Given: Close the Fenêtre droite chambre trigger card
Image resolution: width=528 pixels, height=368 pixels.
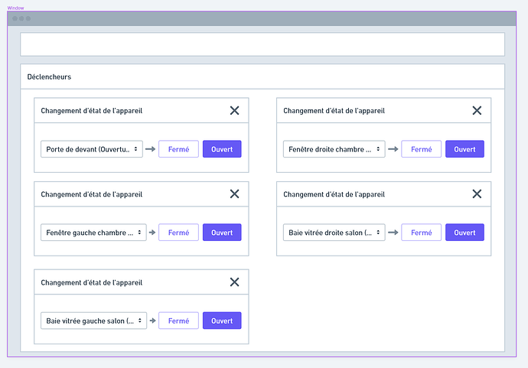Looking at the screenshot, I should (477, 110).
